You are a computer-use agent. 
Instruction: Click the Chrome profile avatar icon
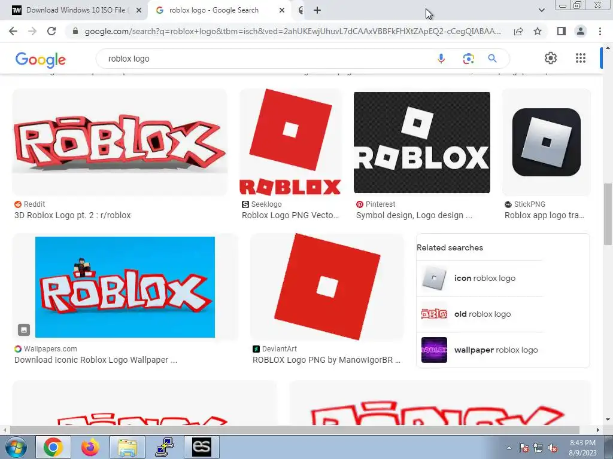(581, 31)
